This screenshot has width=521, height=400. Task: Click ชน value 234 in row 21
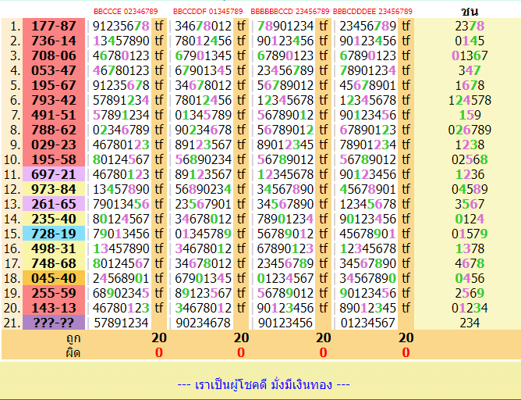(470, 323)
